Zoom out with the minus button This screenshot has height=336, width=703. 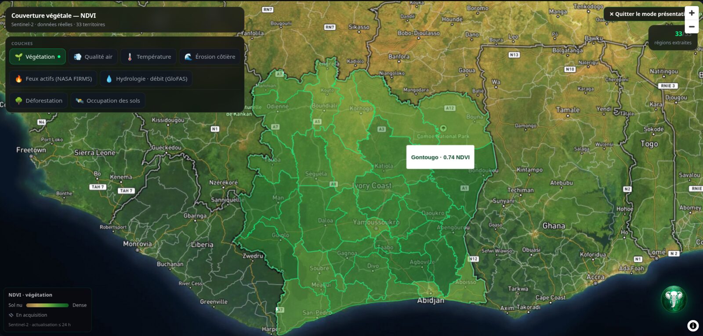[x=692, y=27]
